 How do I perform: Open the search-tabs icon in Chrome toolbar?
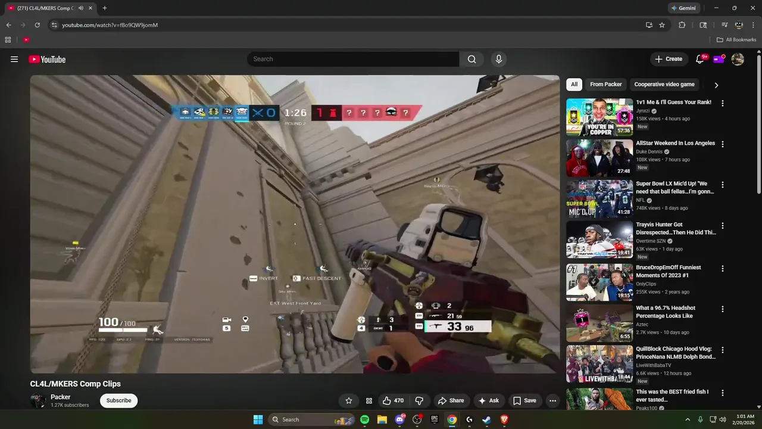pyautogui.click(x=703, y=25)
